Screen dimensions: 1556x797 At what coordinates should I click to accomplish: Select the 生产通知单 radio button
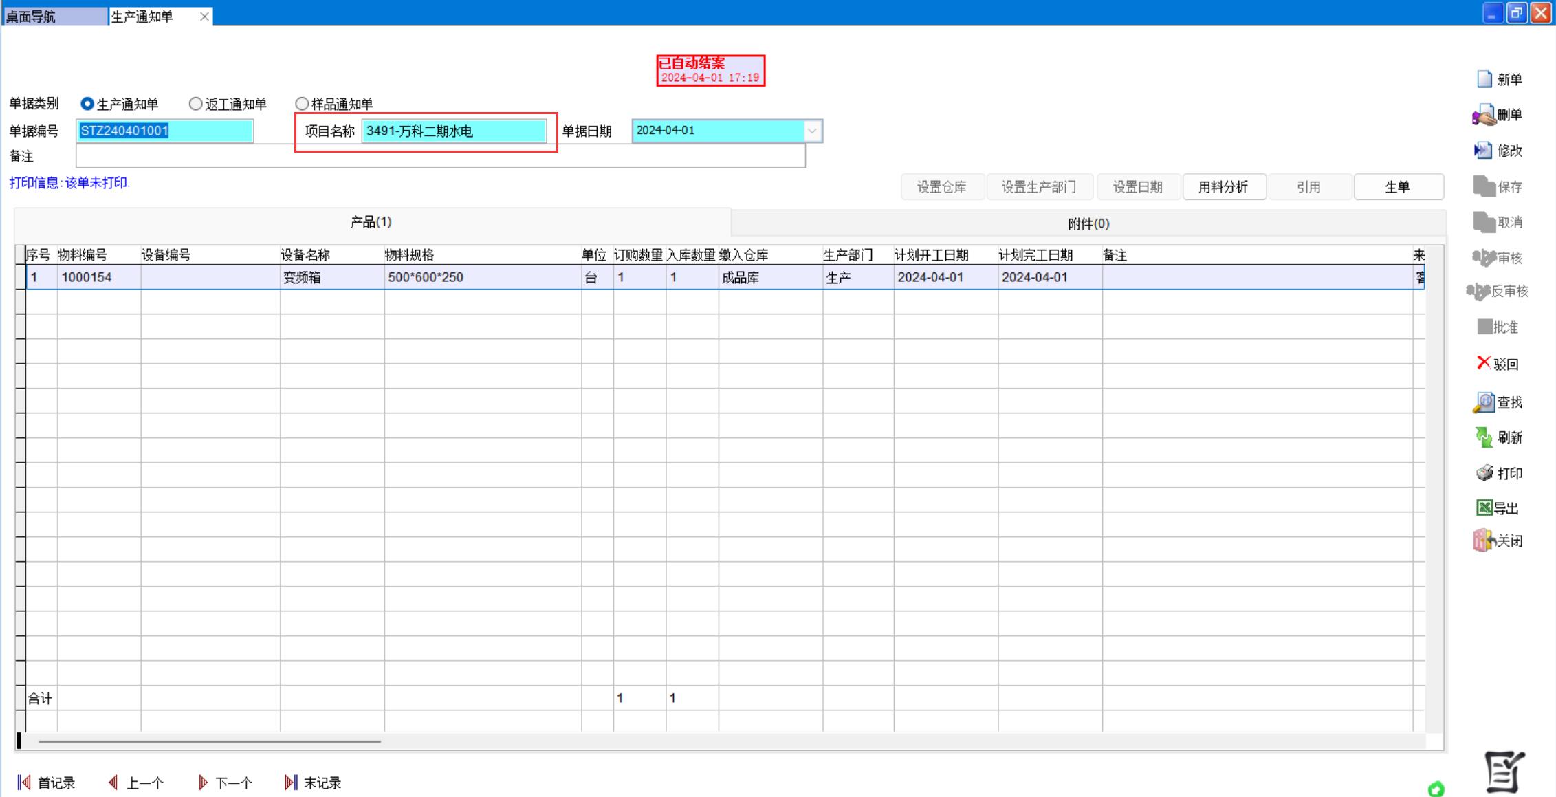click(87, 104)
